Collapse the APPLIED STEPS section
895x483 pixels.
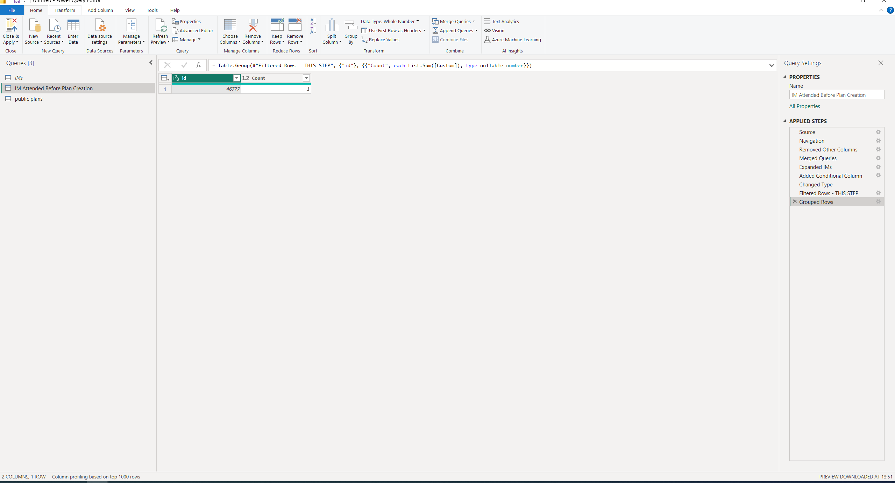[785, 121]
